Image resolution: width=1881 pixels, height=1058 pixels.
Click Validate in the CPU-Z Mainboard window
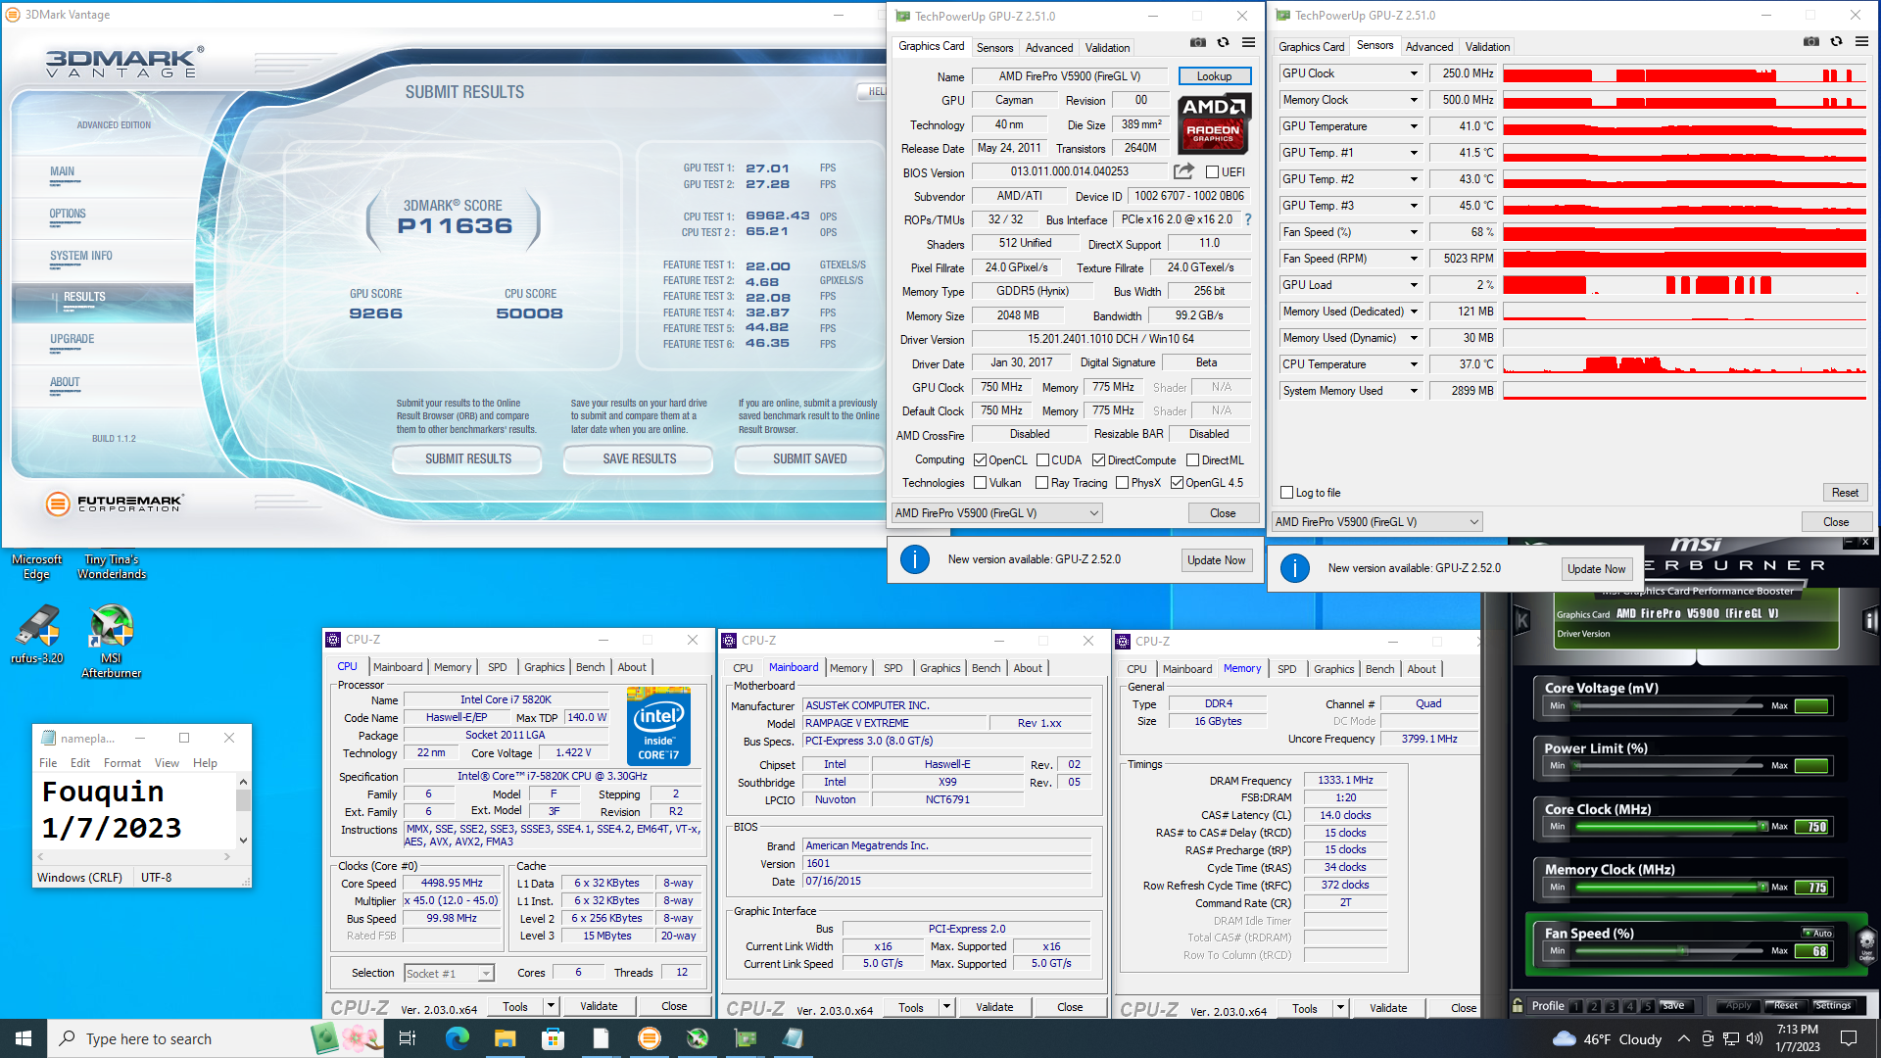coord(994,1007)
